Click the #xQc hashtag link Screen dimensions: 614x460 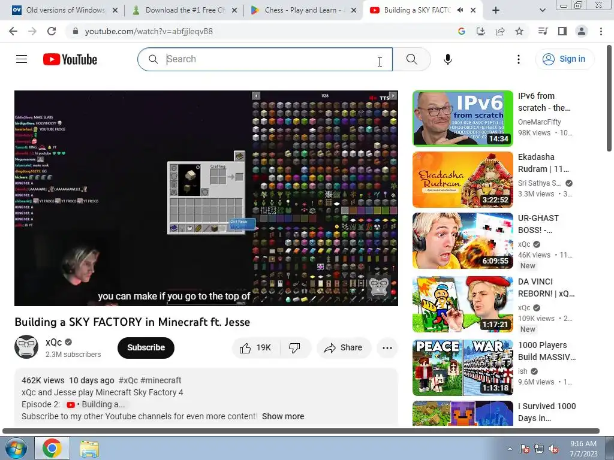pos(128,380)
